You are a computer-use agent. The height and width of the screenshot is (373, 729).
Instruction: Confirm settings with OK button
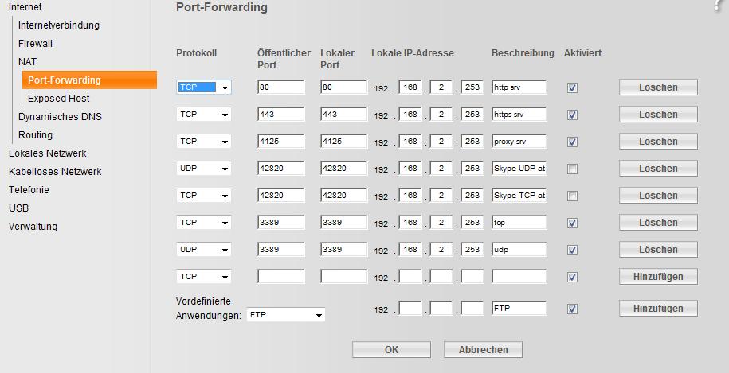point(391,349)
